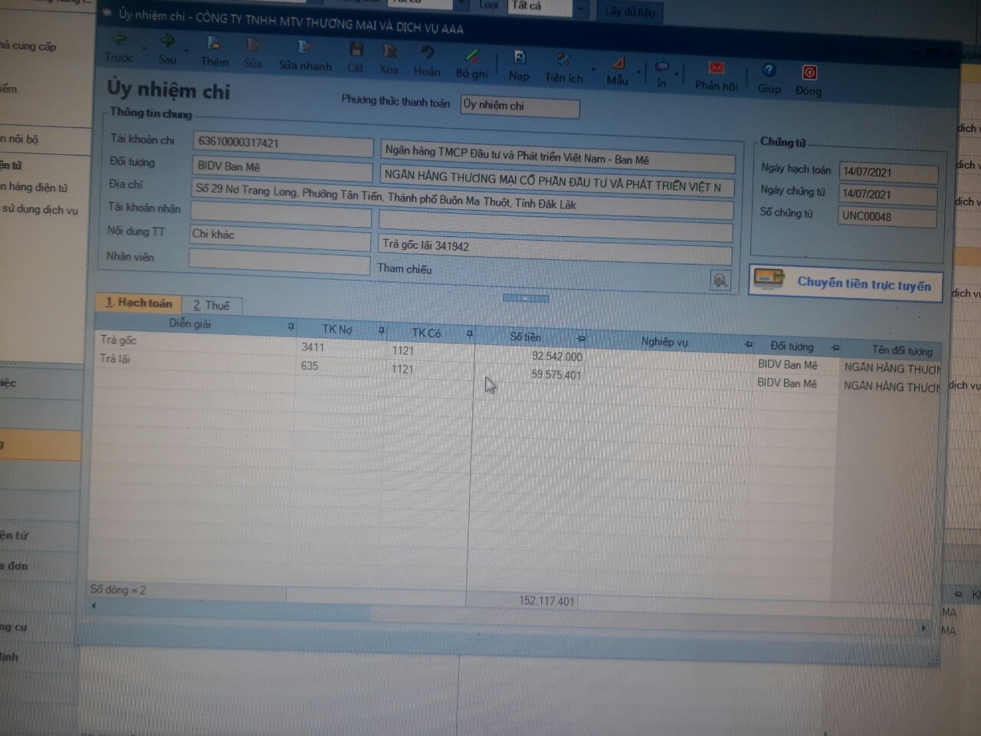
Task: Add a new voucher with Thêm
Action: tap(215, 51)
